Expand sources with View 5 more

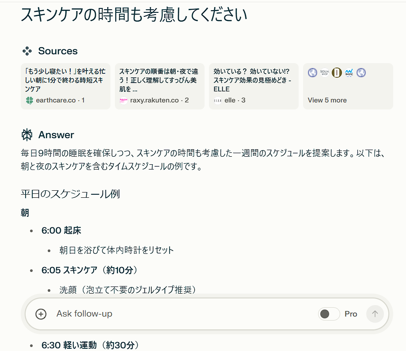coord(327,100)
